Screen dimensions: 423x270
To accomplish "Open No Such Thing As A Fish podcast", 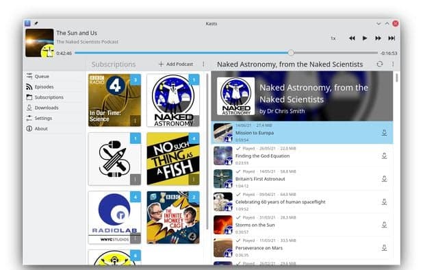I will [173, 159].
